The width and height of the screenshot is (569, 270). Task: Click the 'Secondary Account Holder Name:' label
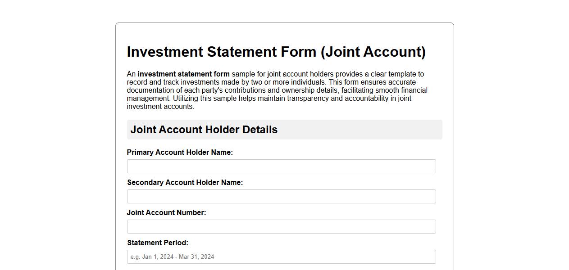(185, 182)
